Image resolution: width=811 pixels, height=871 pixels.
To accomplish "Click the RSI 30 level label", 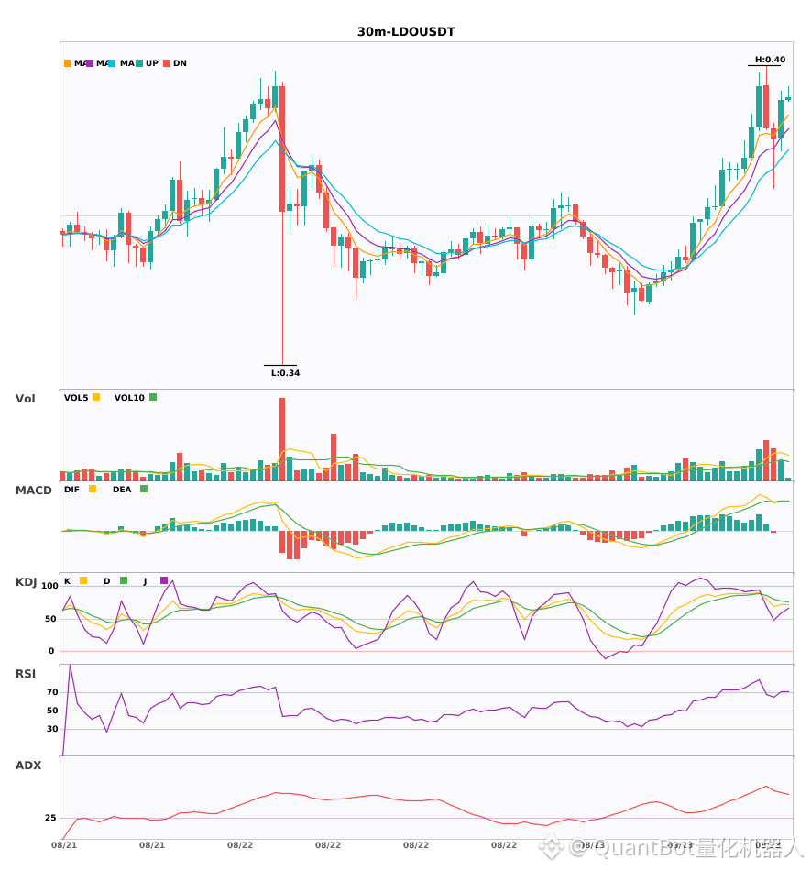I will pyautogui.click(x=53, y=729).
